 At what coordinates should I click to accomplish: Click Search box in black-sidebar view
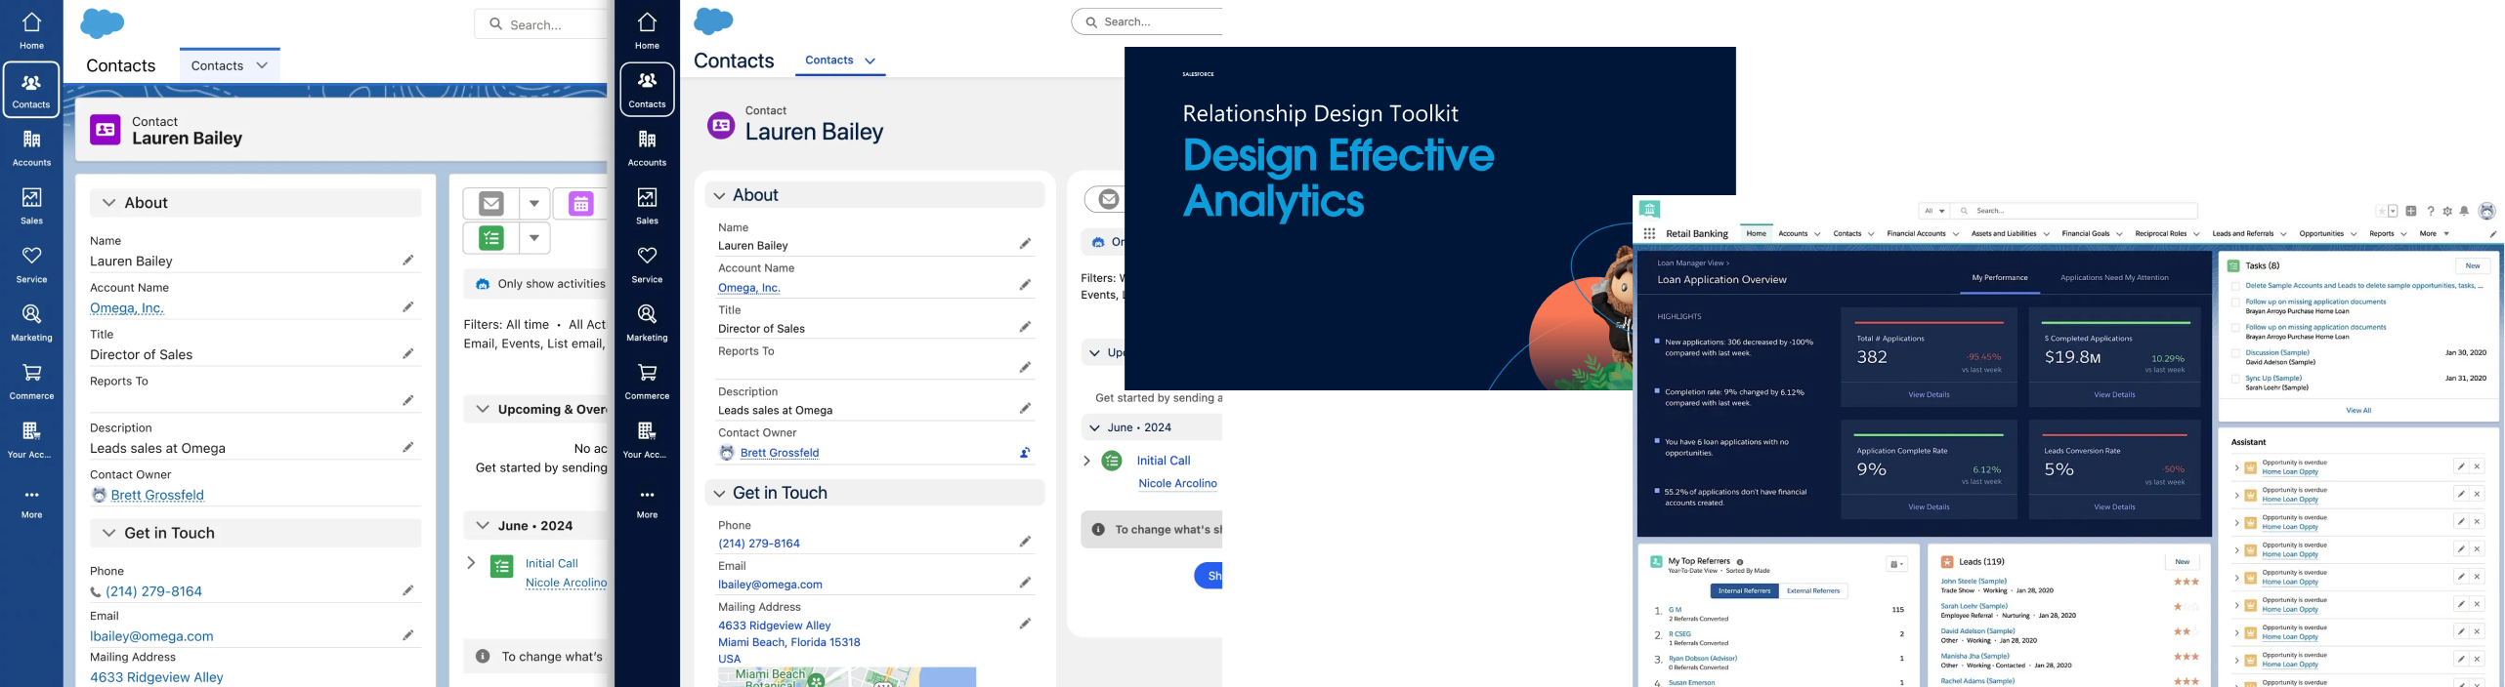1149,21
